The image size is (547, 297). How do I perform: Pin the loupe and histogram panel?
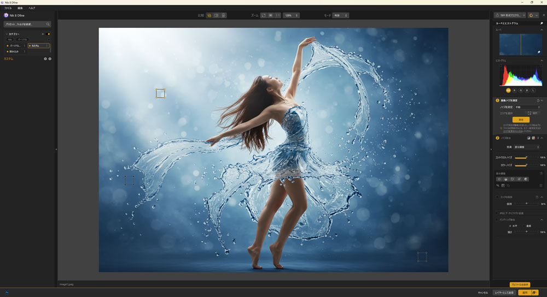(542, 23)
